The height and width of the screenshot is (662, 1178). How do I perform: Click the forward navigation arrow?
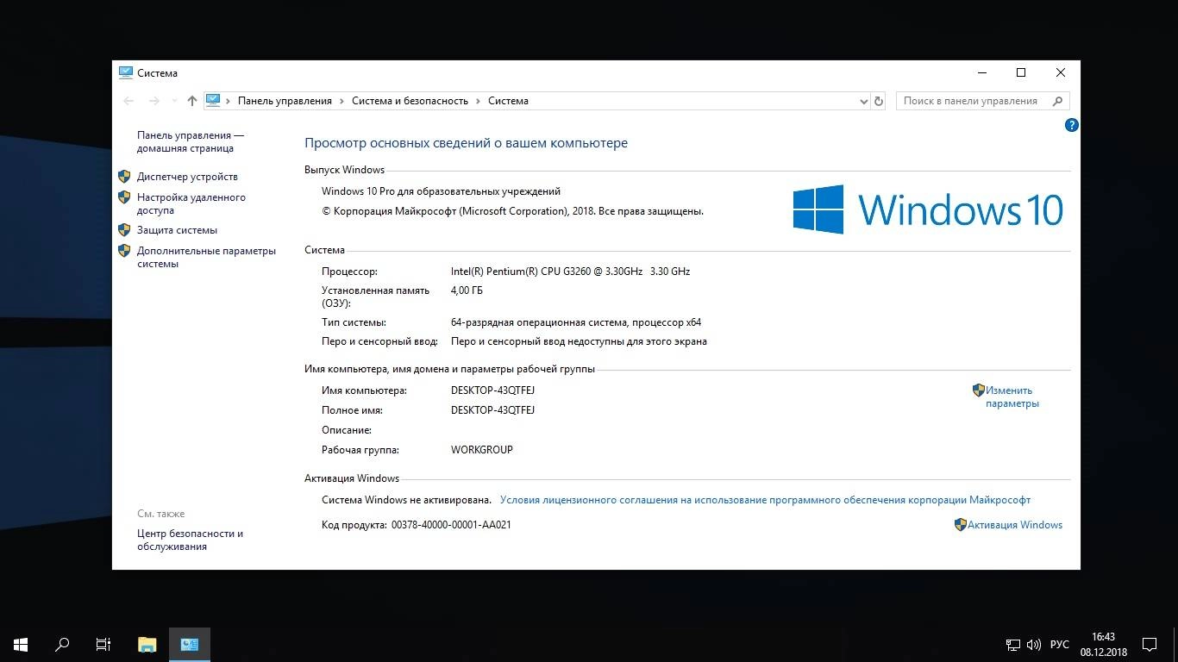tap(154, 101)
